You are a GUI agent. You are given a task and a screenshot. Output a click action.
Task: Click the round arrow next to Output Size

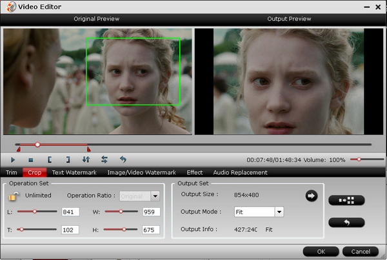click(x=312, y=196)
